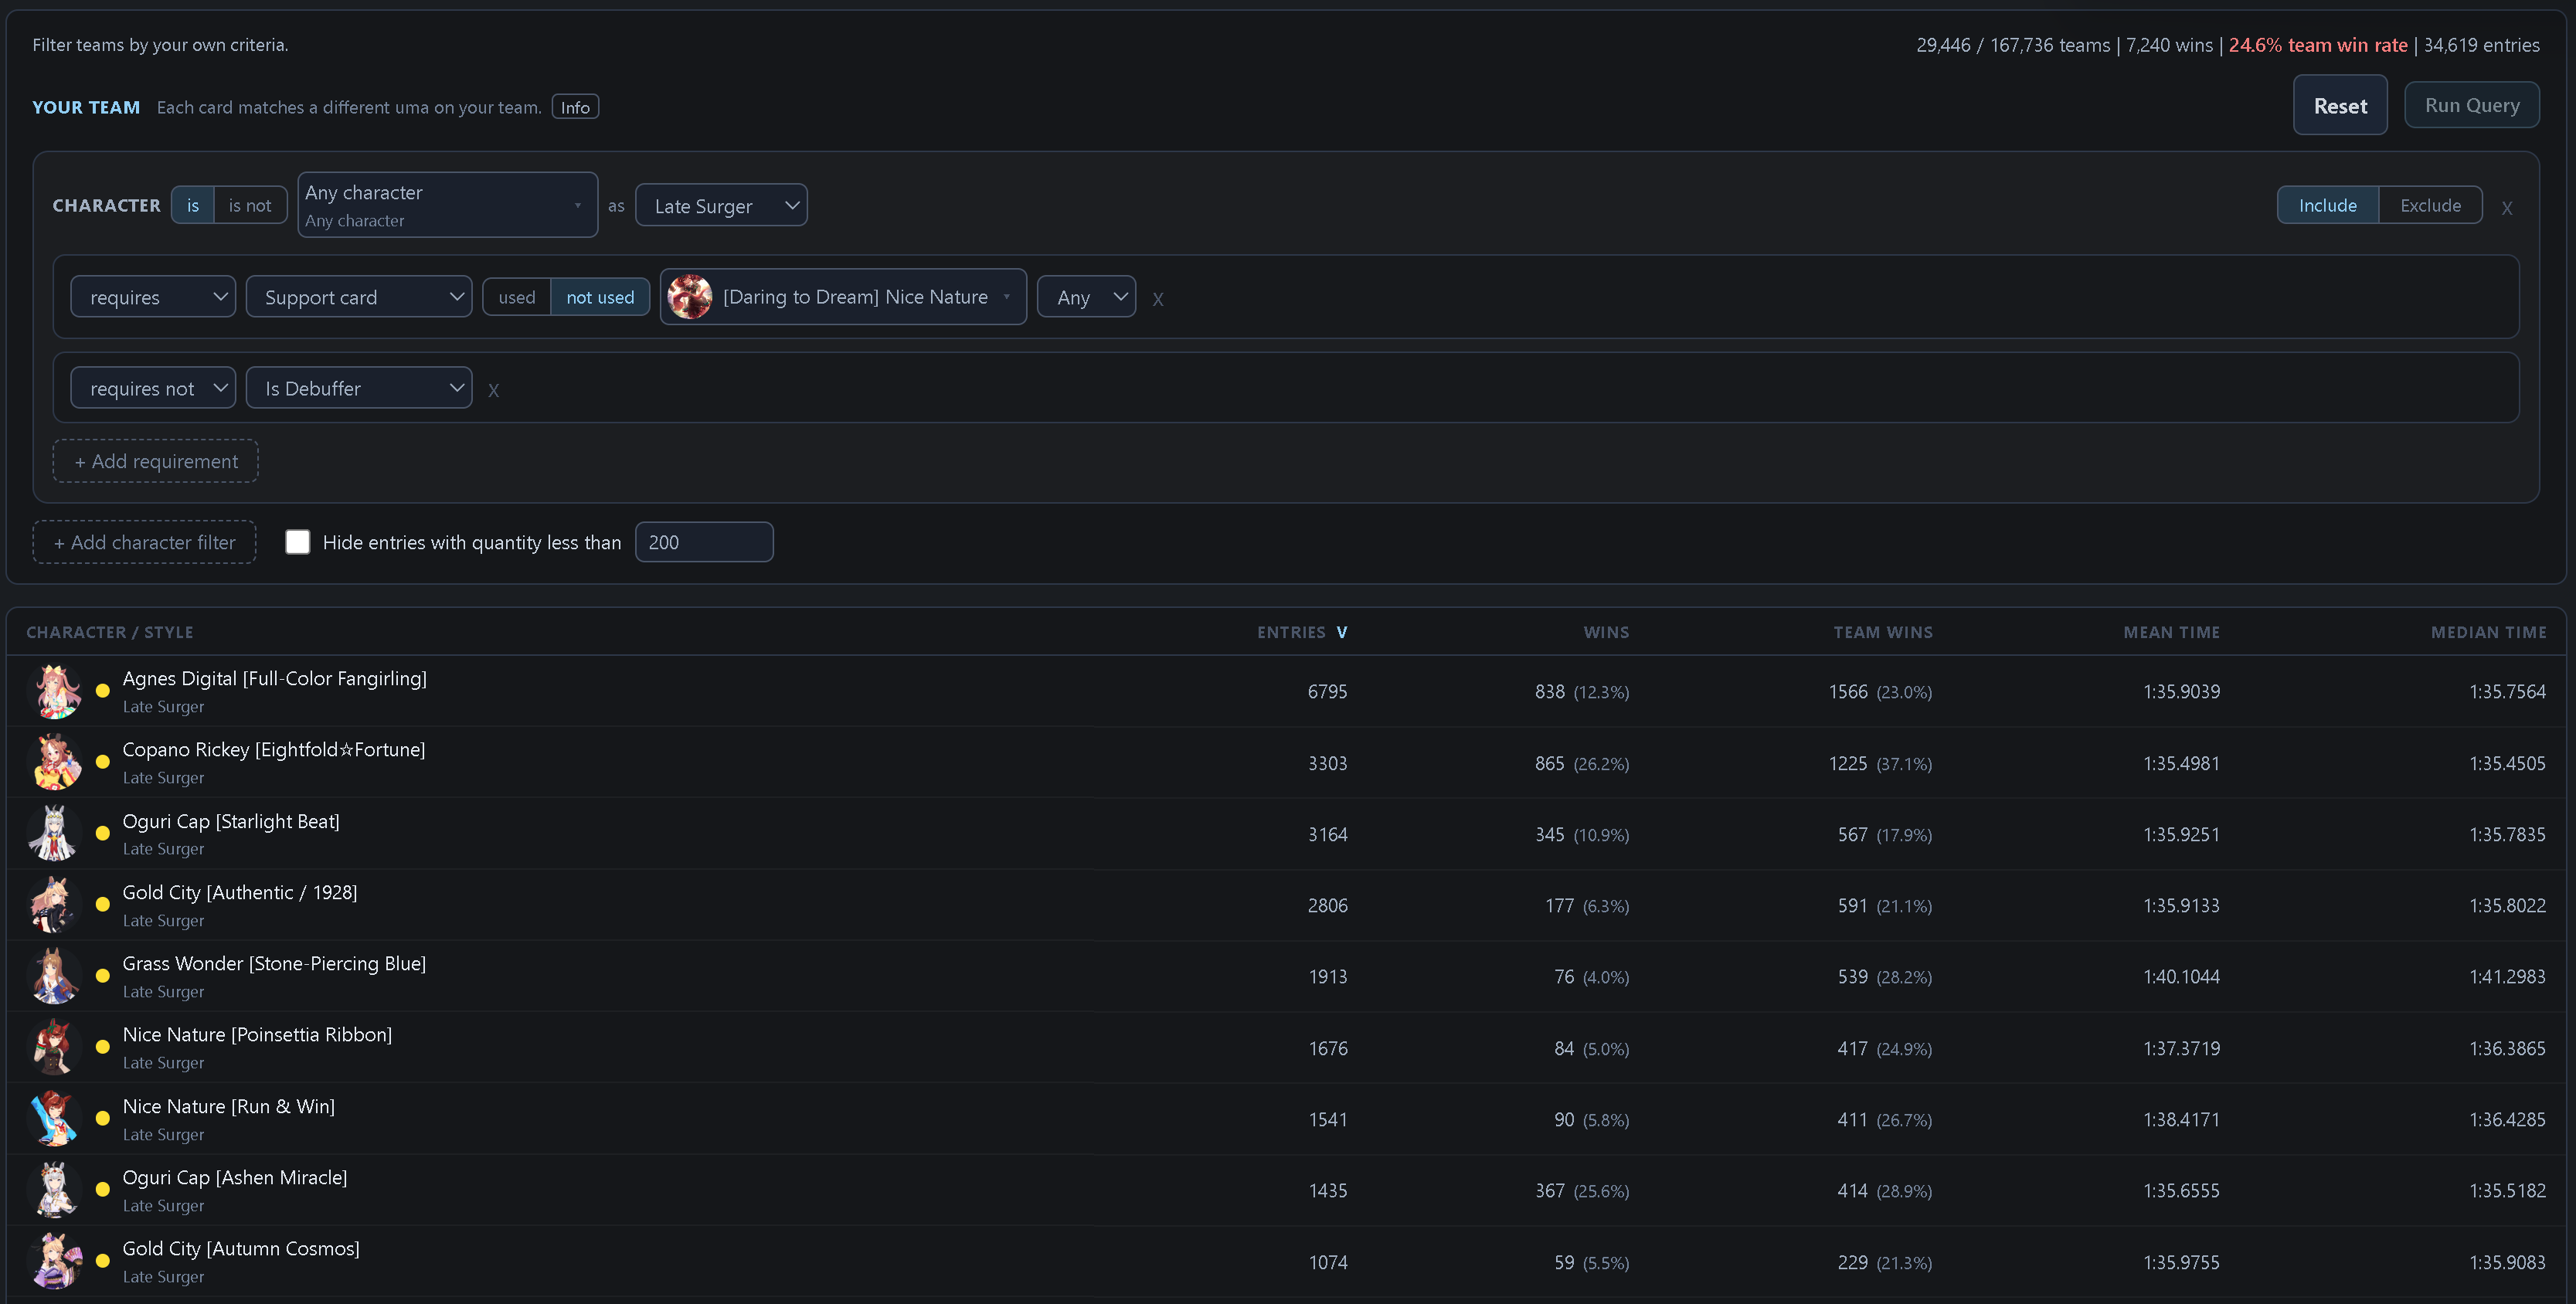This screenshot has height=1304, width=2576.
Task: Click the '24.6% team win rate' statistic
Action: coord(2318,45)
